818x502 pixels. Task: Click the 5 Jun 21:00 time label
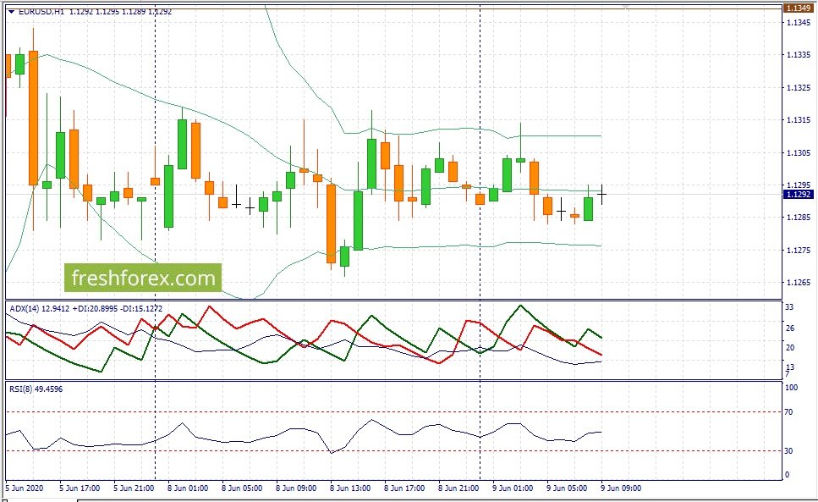tap(134, 488)
